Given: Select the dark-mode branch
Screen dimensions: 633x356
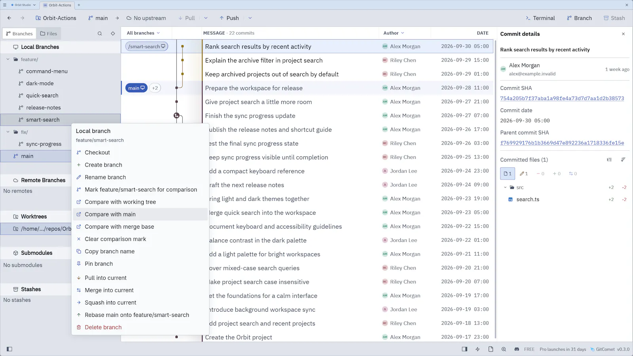Looking at the screenshot, I should 61,83.
